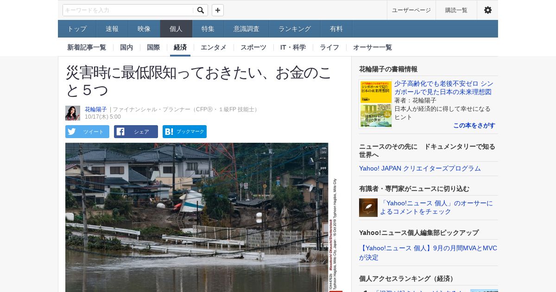
Task: Select the 個人 tab
Action: click(x=176, y=29)
